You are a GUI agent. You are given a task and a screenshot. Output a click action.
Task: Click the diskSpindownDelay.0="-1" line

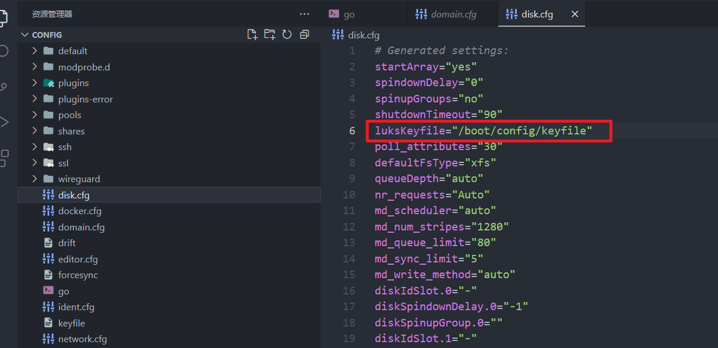pos(452,306)
